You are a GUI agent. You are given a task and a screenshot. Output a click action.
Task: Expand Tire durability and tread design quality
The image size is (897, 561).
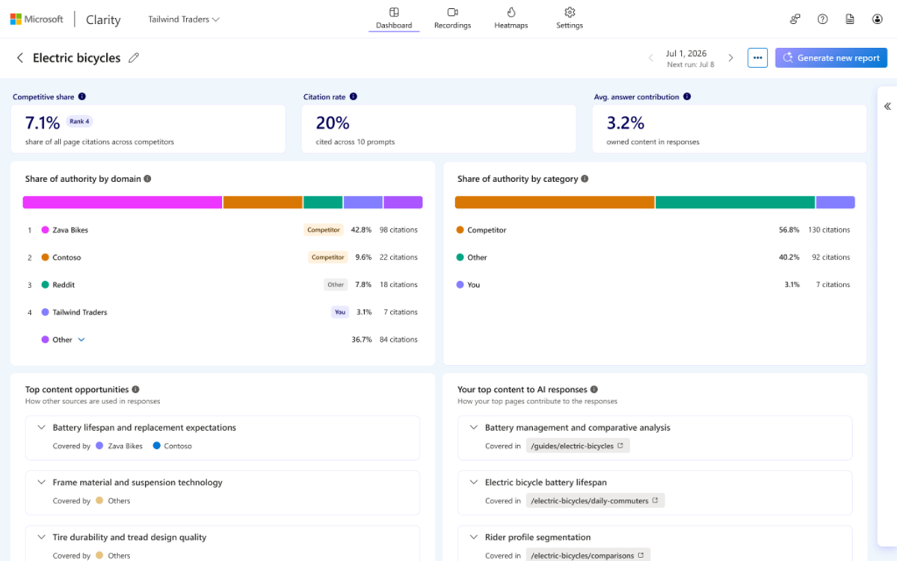tap(41, 537)
